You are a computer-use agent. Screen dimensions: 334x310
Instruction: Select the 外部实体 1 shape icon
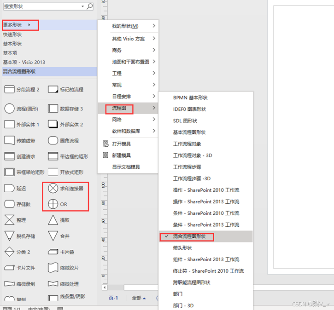tap(9, 124)
